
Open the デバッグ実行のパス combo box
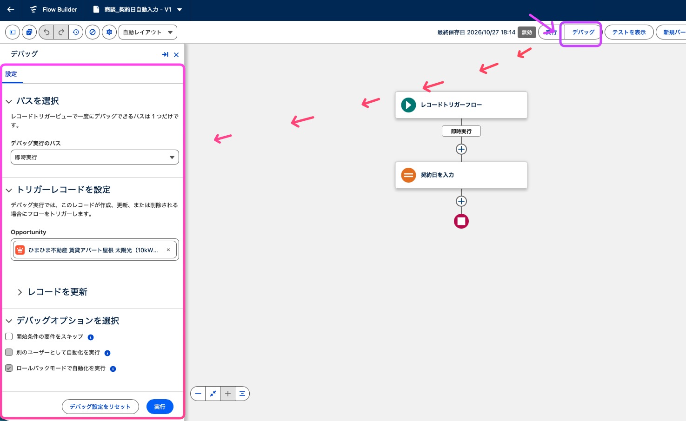pyautogui.click(x=95, y=157)
